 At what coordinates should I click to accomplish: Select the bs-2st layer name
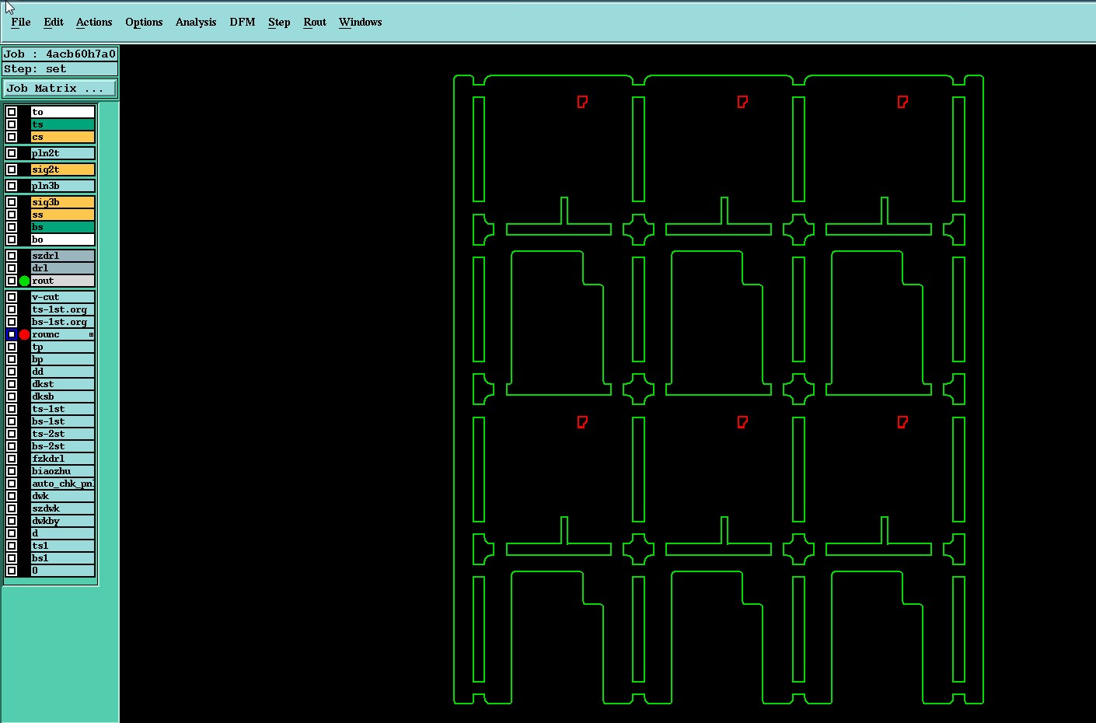click(x=62, y=446)
